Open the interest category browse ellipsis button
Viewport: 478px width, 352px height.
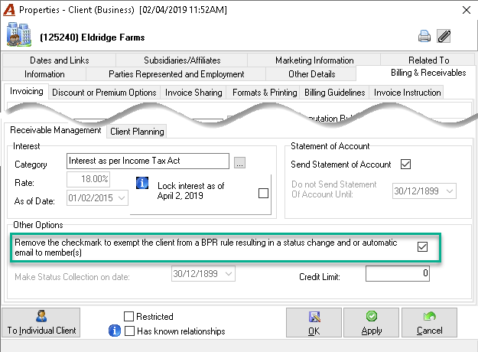tap(239, 162)
